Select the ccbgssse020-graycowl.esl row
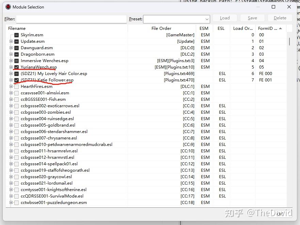Screen dimensions: 300x225 146,177
